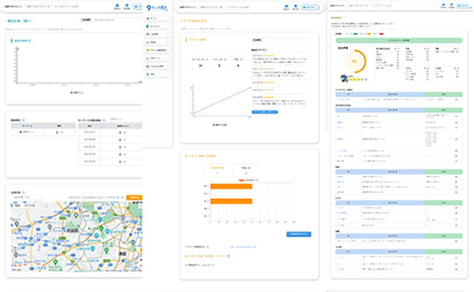Click the teal icon in the sixth sidebar item
The width and height of the screenshot is (474, 292).
click(x=147, y=58)
